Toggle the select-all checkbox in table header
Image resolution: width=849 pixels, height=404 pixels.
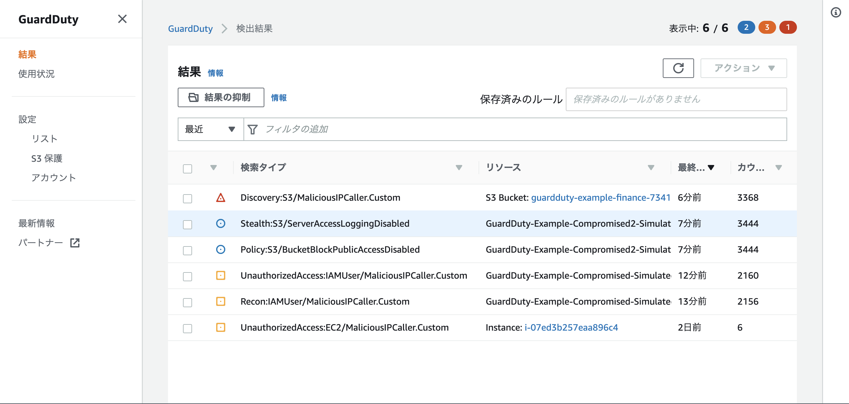click(x=188, y=169)
